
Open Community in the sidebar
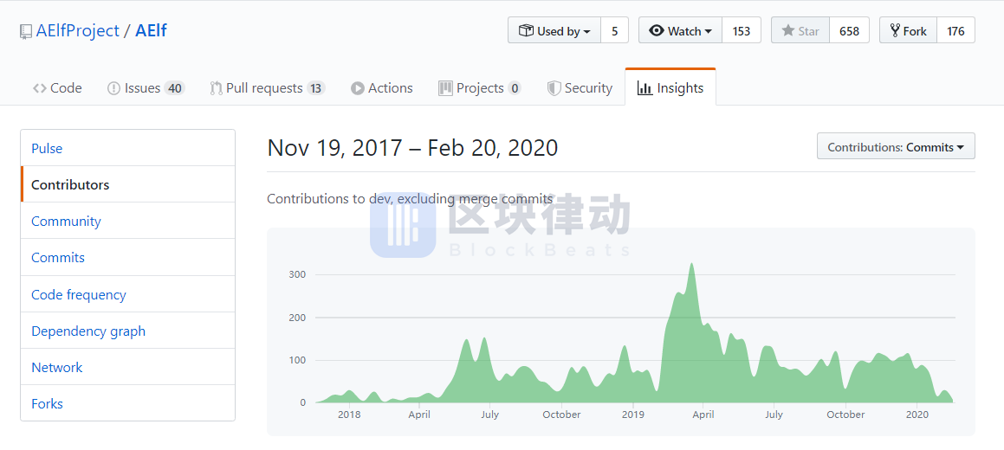point(128,222)
